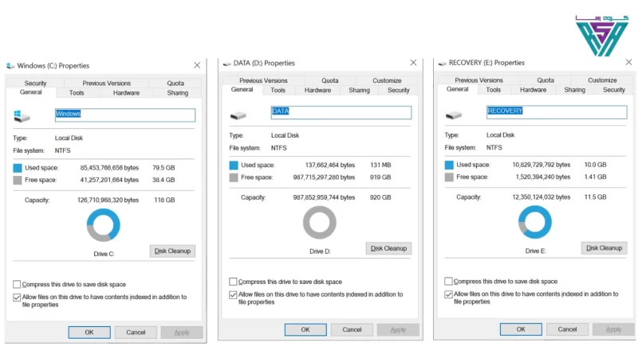The image size is (638, 358).
Task: Click the RECOVERY volume label field
Action: (557, 112)
